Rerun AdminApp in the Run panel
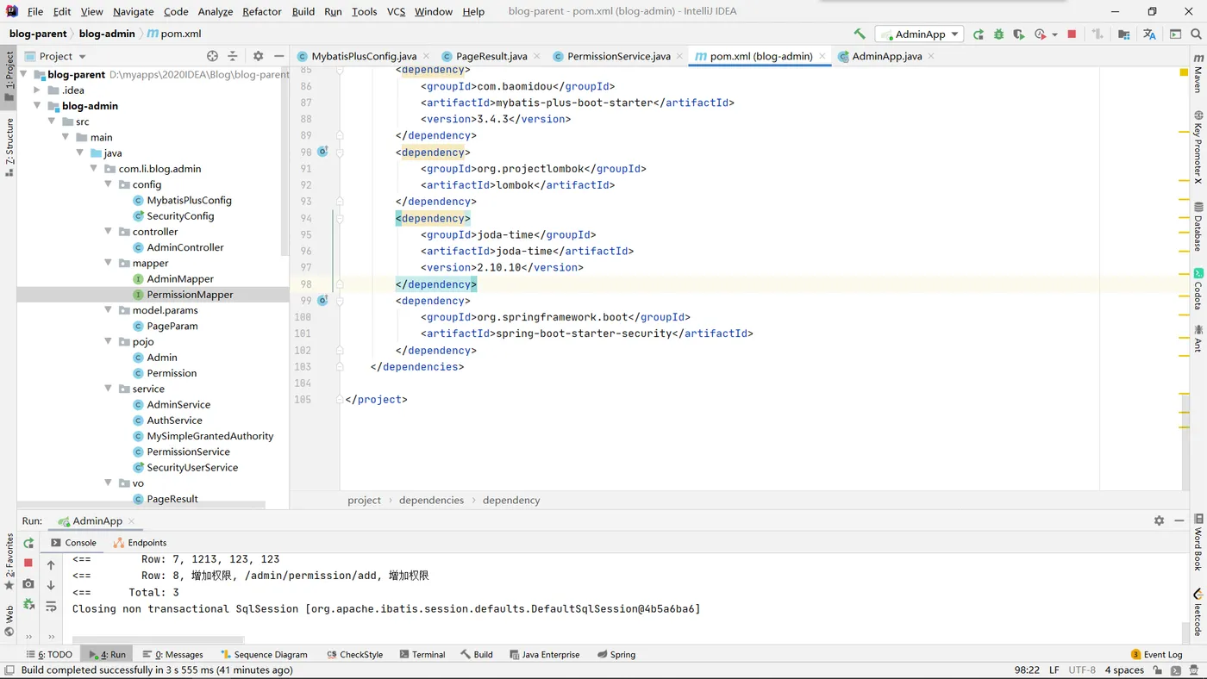1207x679 pixels. (x=28, y=543)
